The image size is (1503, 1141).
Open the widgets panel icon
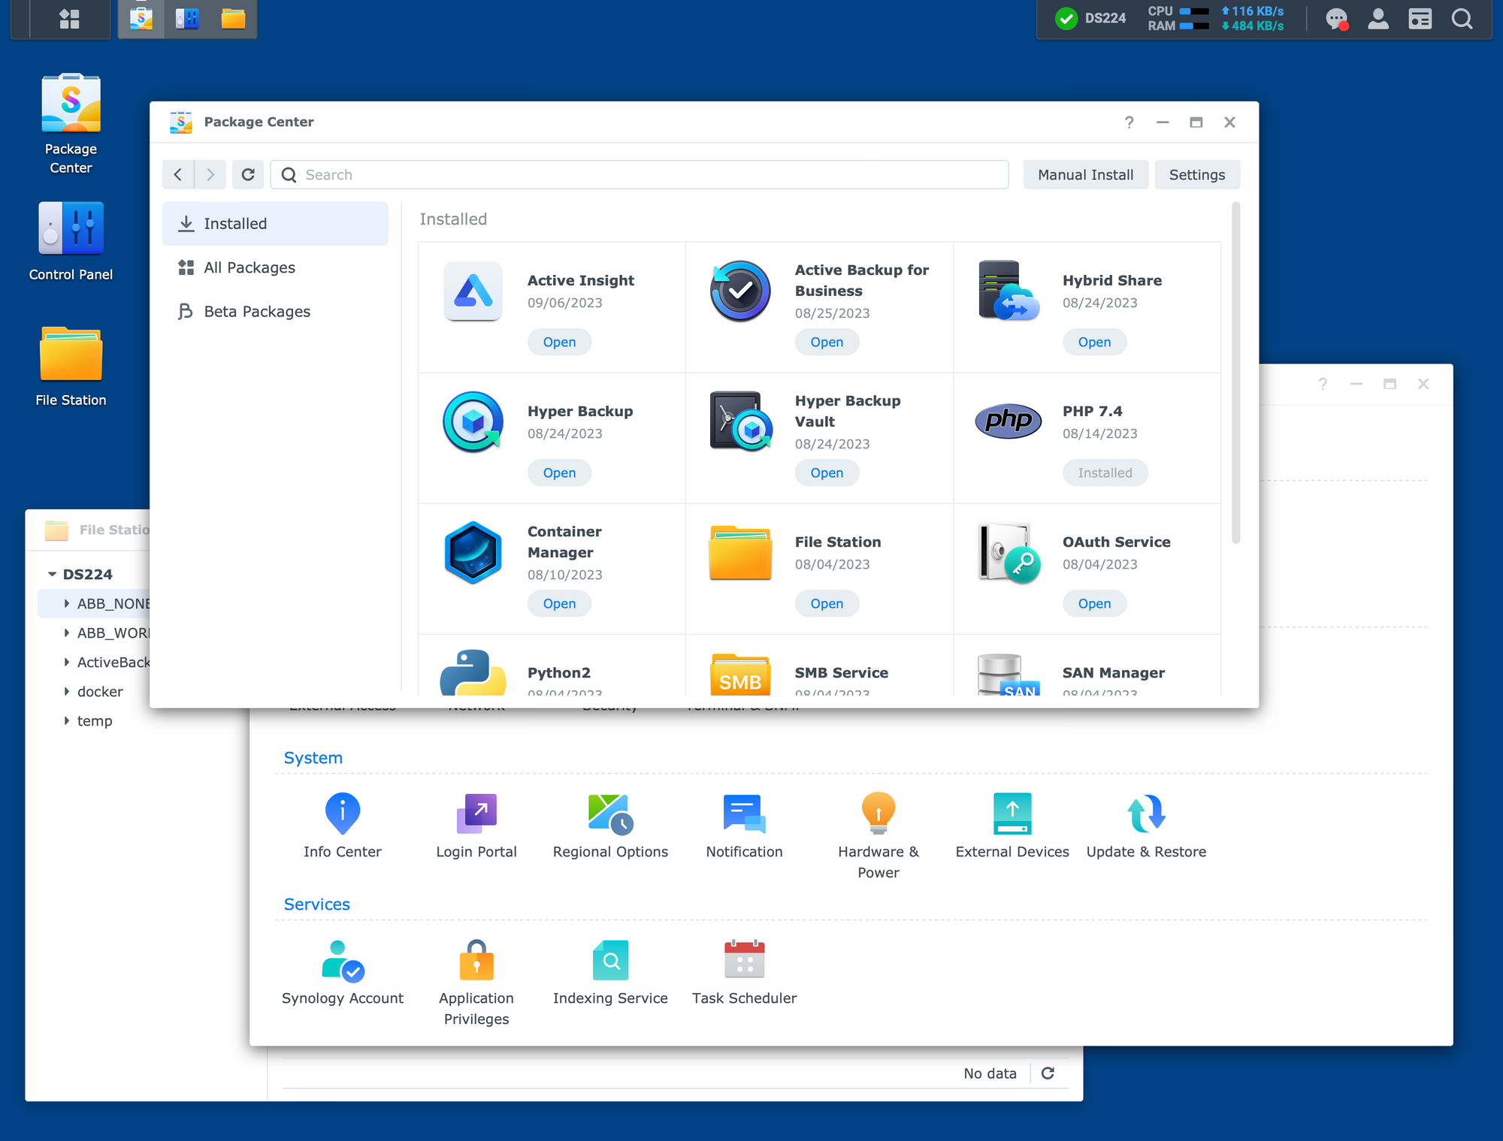tap(1420, 19)
